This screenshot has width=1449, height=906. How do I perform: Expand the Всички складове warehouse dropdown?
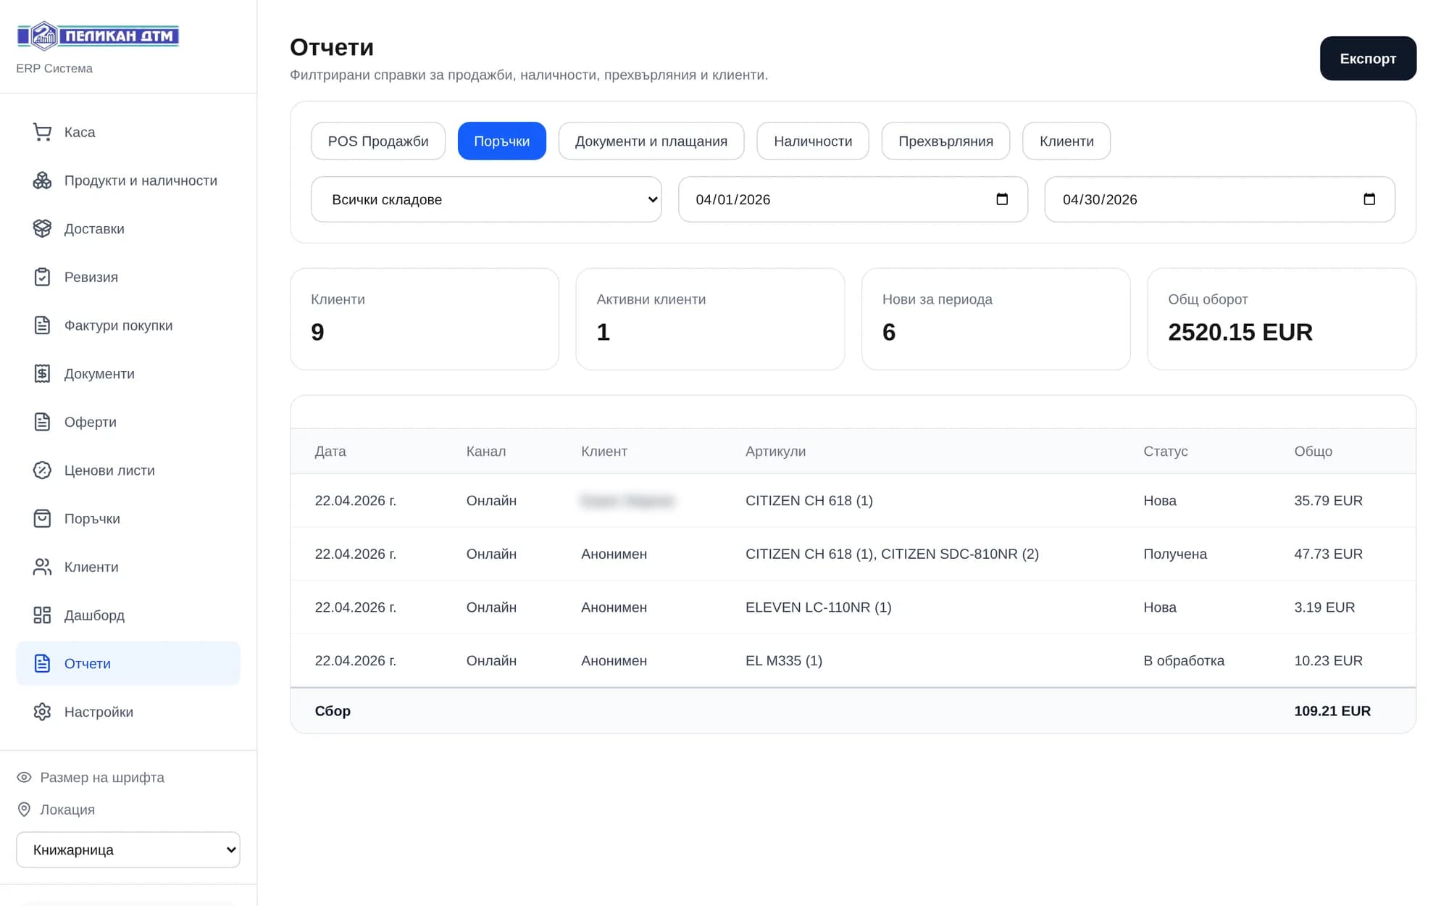(486, 199)
